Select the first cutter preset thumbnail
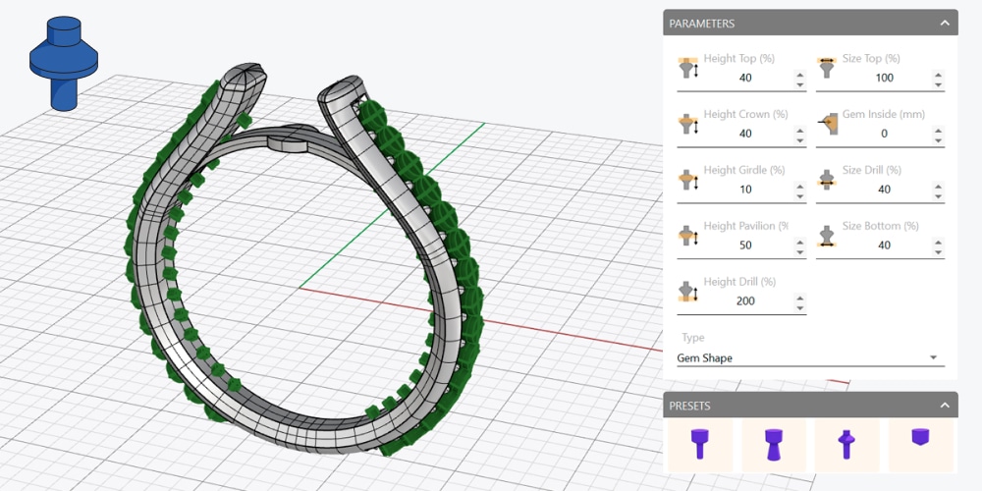The height and width of the screenshot is (491, 982). click(699, 445)
